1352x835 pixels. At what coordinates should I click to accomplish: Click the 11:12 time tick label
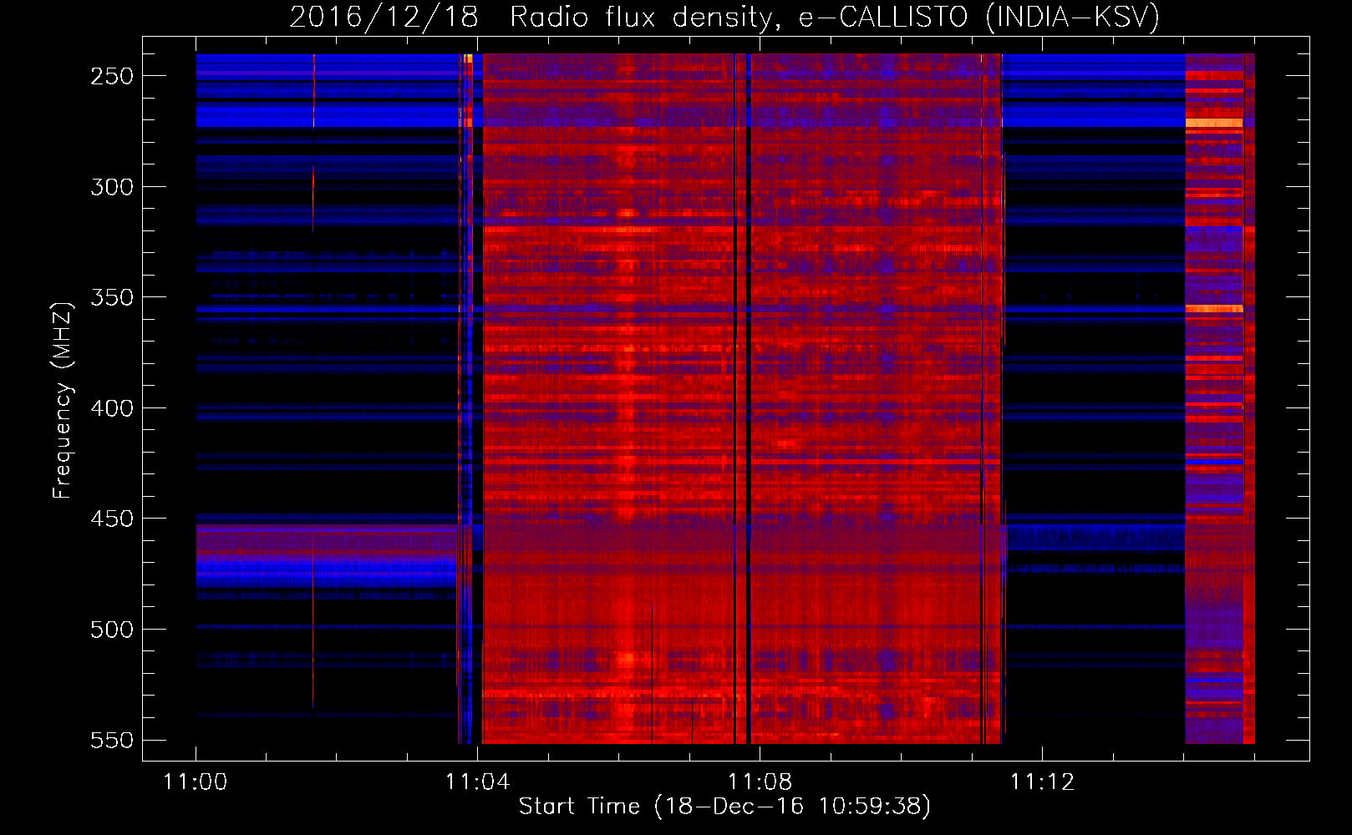pos(1042,782)
